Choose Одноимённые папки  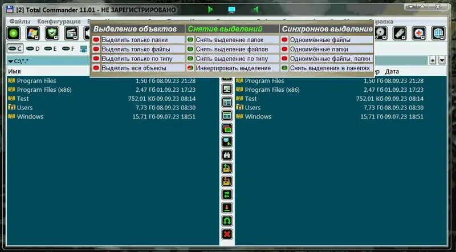click(x=327, y=49)
